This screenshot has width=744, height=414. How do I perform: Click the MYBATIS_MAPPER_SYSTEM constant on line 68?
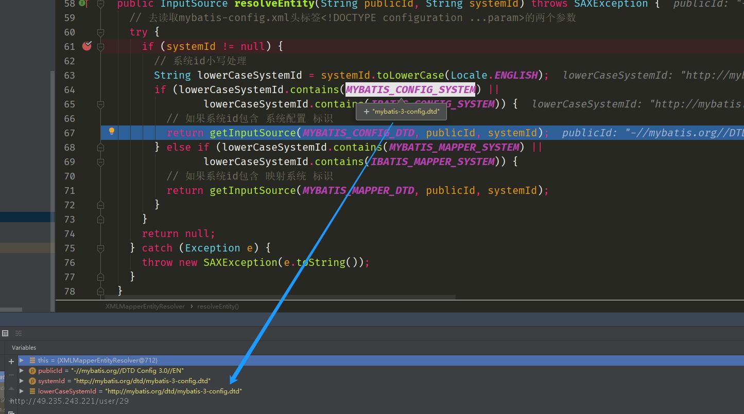point(454,147)
